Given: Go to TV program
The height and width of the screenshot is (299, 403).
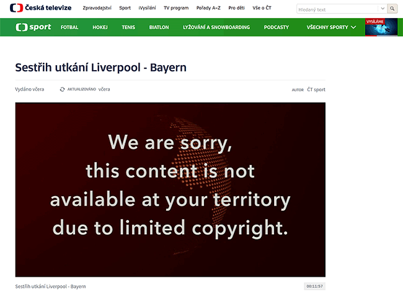Looking at the screenshot, I should tap(176, 8).
